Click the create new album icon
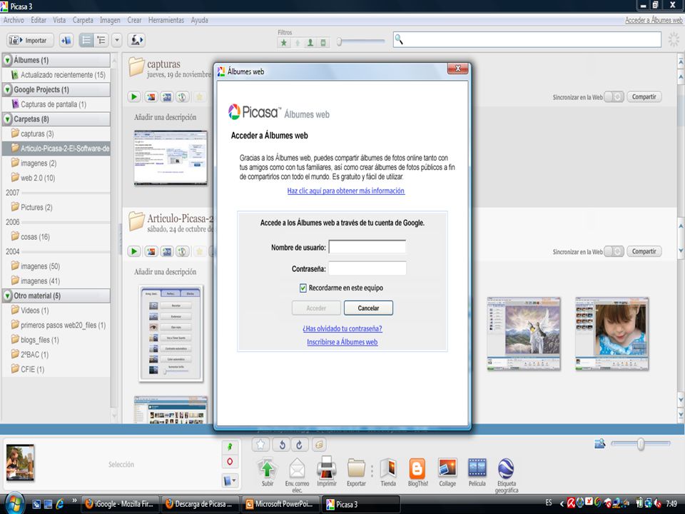This screenshot has height=514, width=685. tap(66, 40)
